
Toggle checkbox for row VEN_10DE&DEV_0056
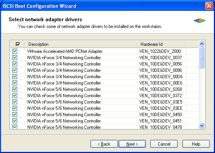[15, 64]
